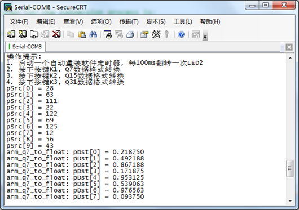The width and height of the screenshot is (299, 210).
Task: Click the Print Screen toolbar icon
Action: click(x=108, y=34)
